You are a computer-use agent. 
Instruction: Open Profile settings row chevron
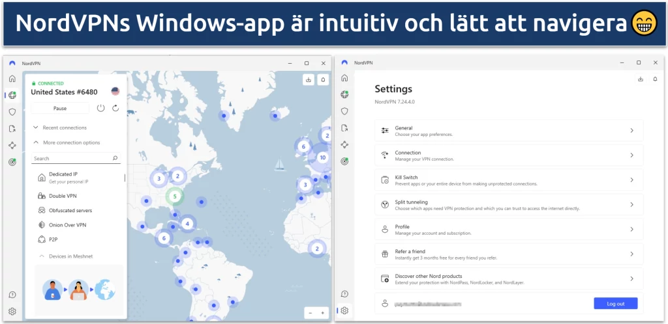(x=631, y=229)
